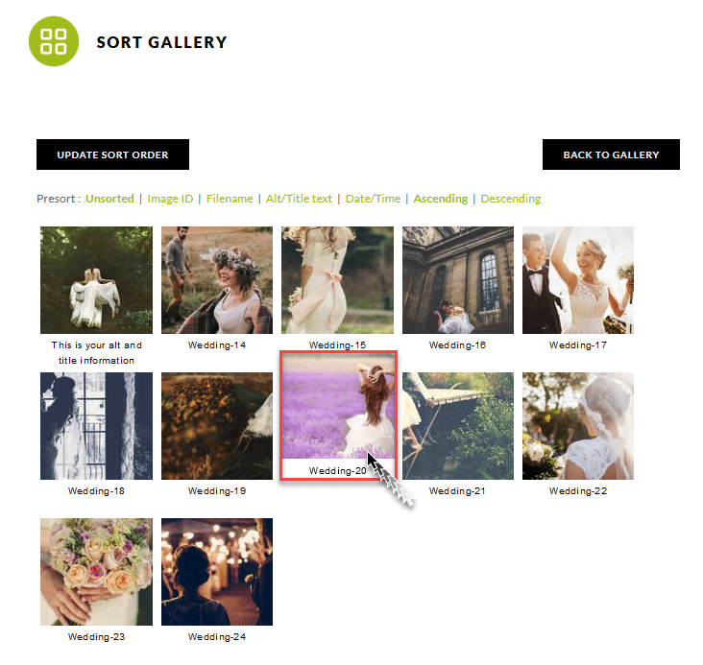Choose Descending sort direction

511,199
